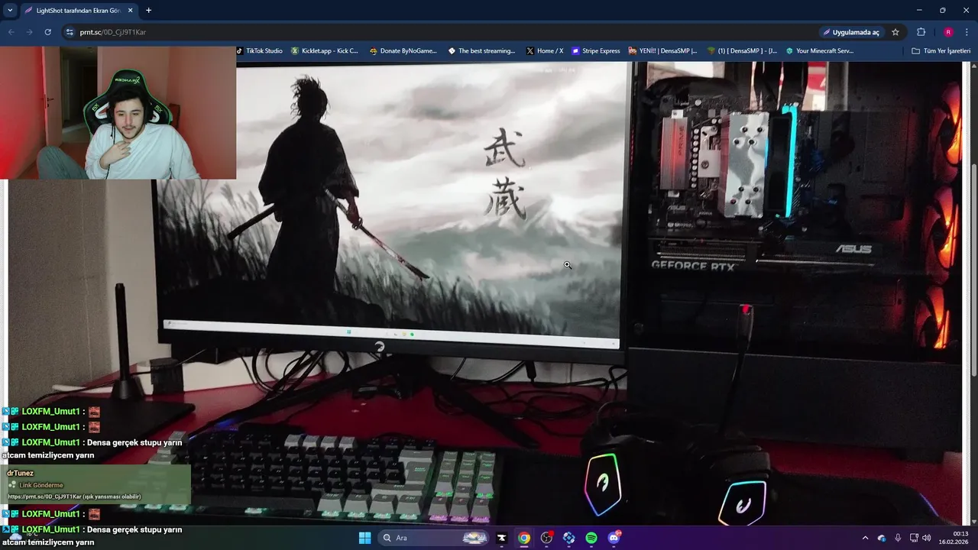This screenshot has width=978, height=550.
Task: Open the black anvil app in taskbar
Action: (x=501, y=538)
